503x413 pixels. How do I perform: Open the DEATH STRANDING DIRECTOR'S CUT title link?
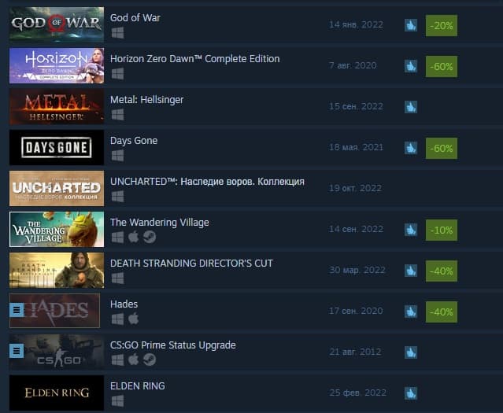click(x=191, y=264)
